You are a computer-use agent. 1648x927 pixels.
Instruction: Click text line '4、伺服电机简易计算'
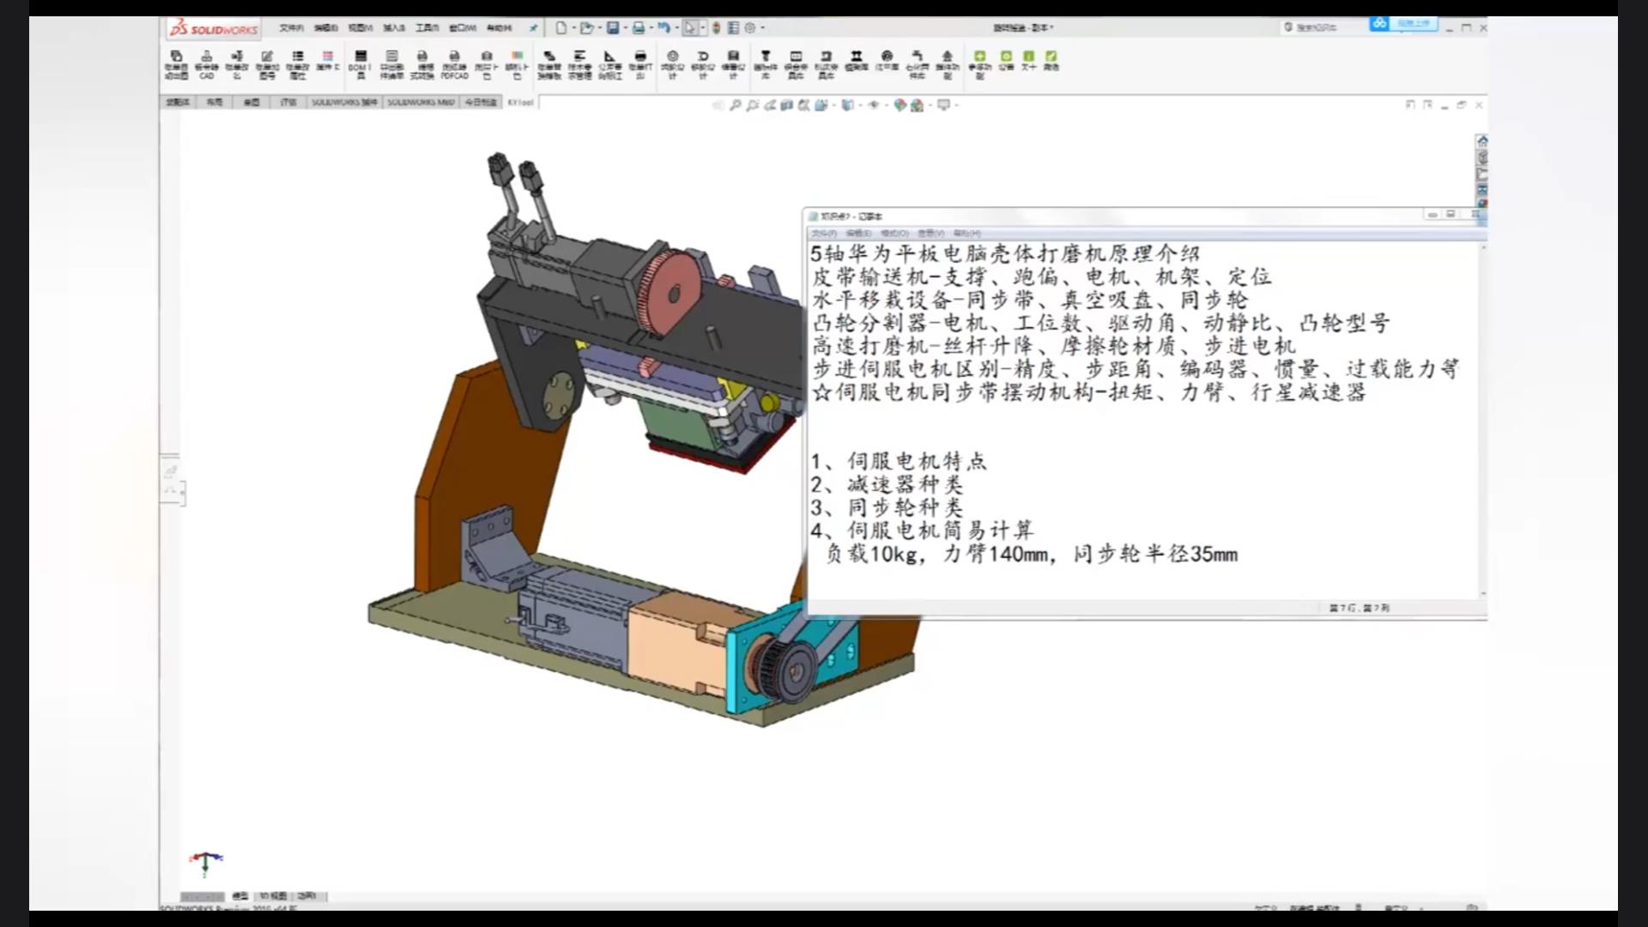(922, 530)
